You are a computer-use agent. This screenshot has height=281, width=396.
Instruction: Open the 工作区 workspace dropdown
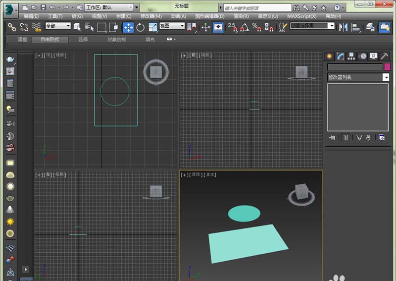(130, 7)
